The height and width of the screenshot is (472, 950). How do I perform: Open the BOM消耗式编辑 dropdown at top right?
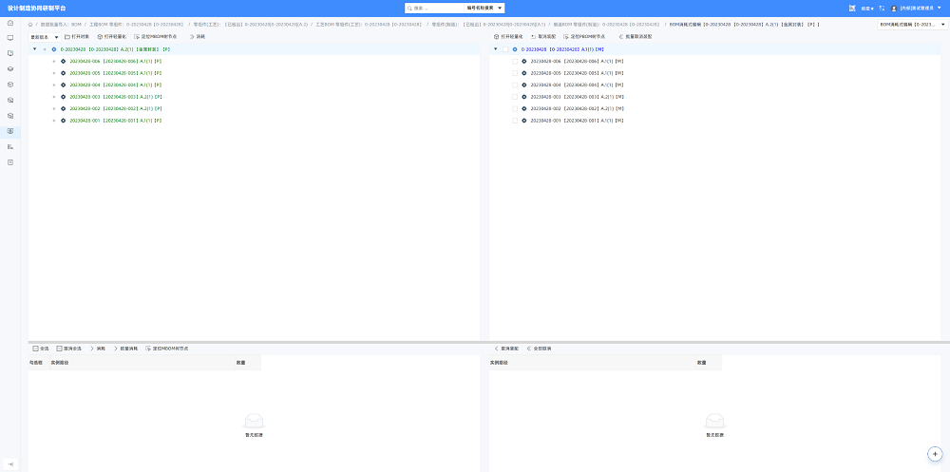[x=912, y=25]
